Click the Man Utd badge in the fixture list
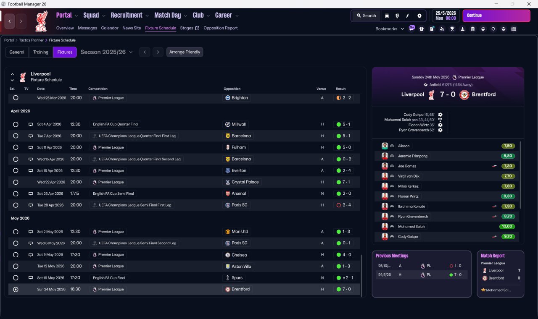Viewport: 538px width, 319px height. click(x=228, y=232)
